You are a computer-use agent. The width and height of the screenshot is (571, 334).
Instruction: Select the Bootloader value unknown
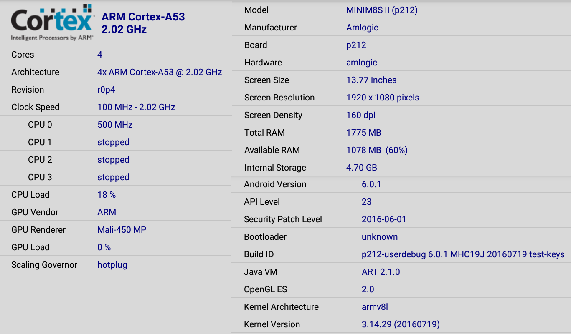[380, 237]
